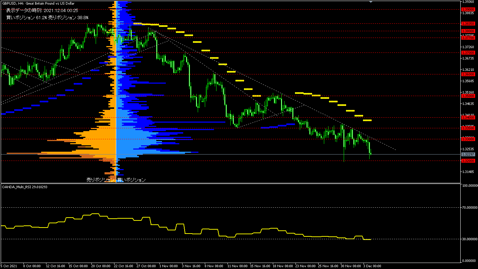Select the 1.36000 red price level label

pyautogui.click(x=468, y=74)
